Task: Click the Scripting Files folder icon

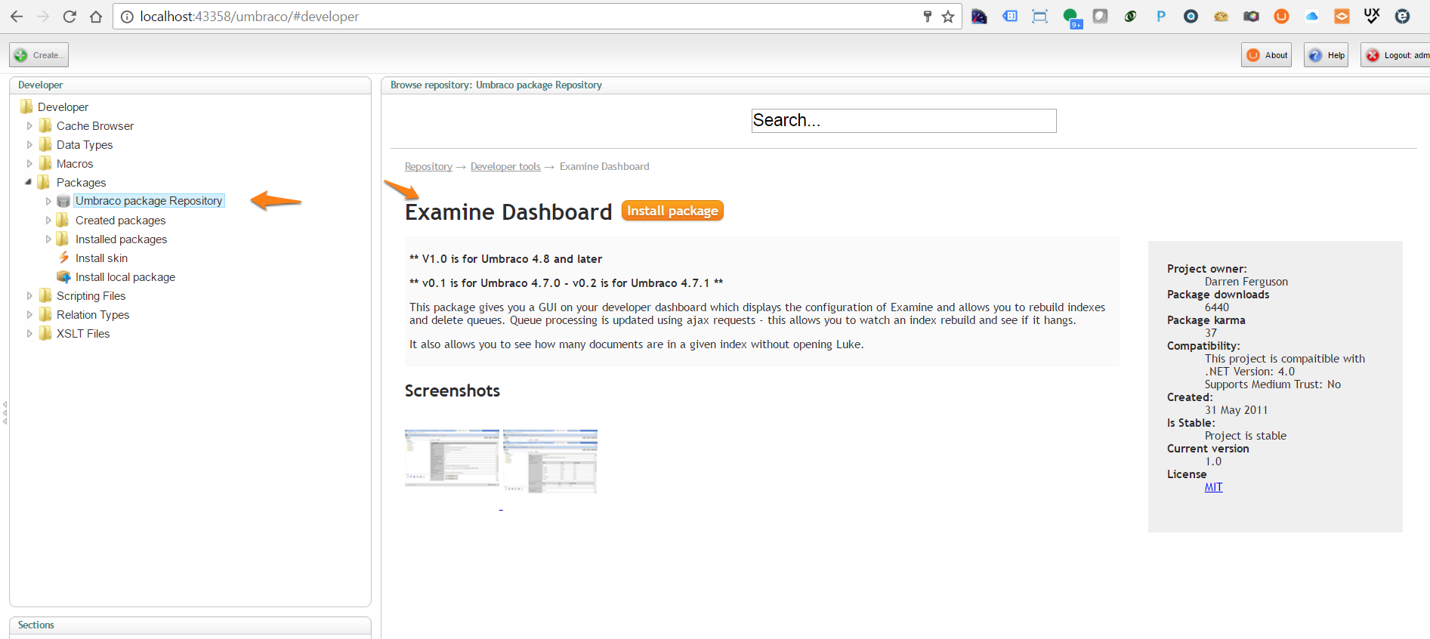Action: [45, 295]
